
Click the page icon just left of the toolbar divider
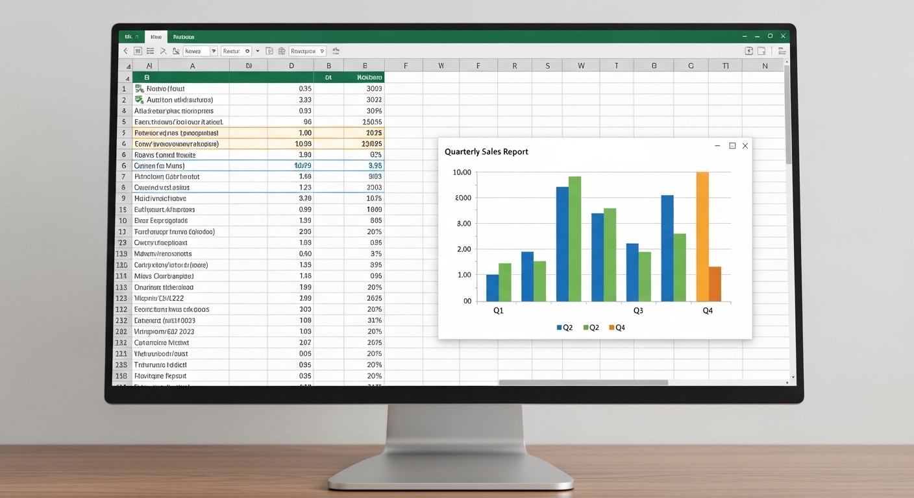(x=761, y=51)
